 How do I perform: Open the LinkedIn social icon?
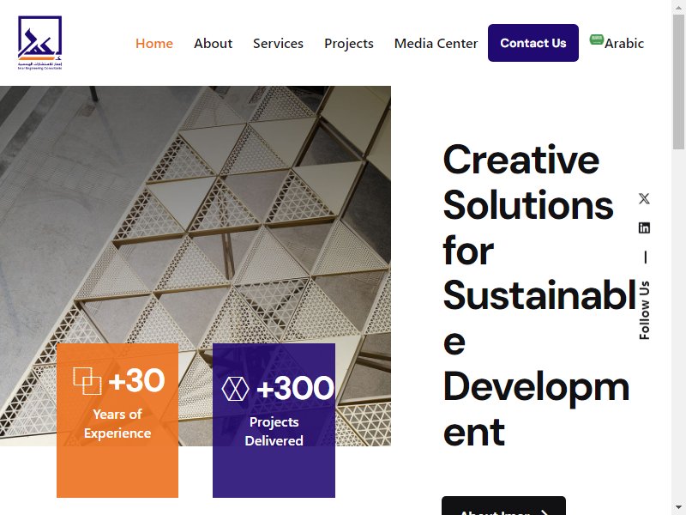point(644,227)
